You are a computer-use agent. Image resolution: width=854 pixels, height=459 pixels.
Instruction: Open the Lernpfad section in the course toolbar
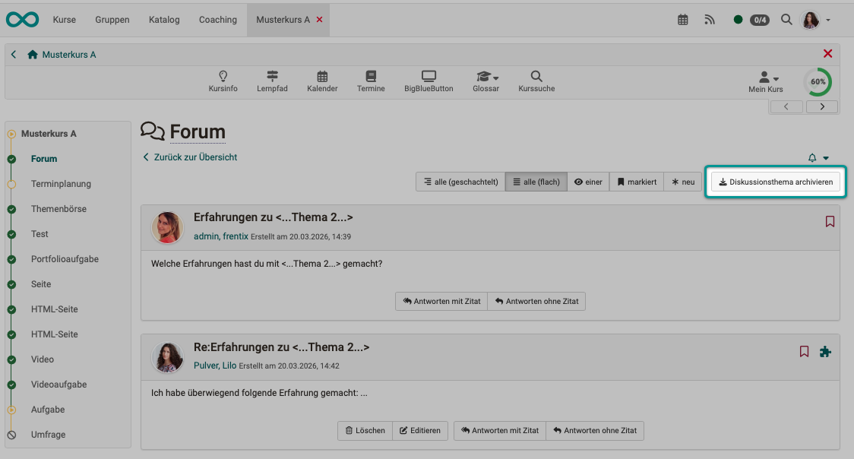point(272,81)
